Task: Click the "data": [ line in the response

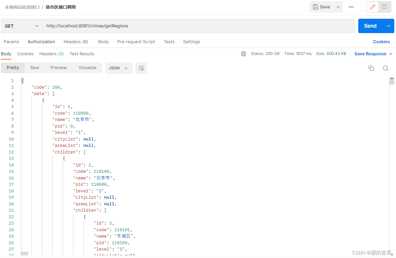Action: tap(43, 94)
